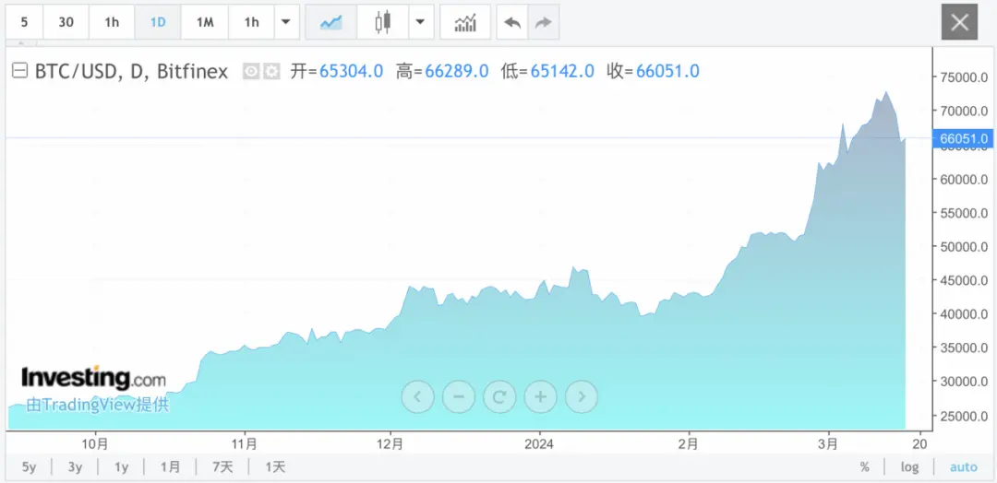
Task: Set time range to 5y
Action: click(x=30, y=467)
